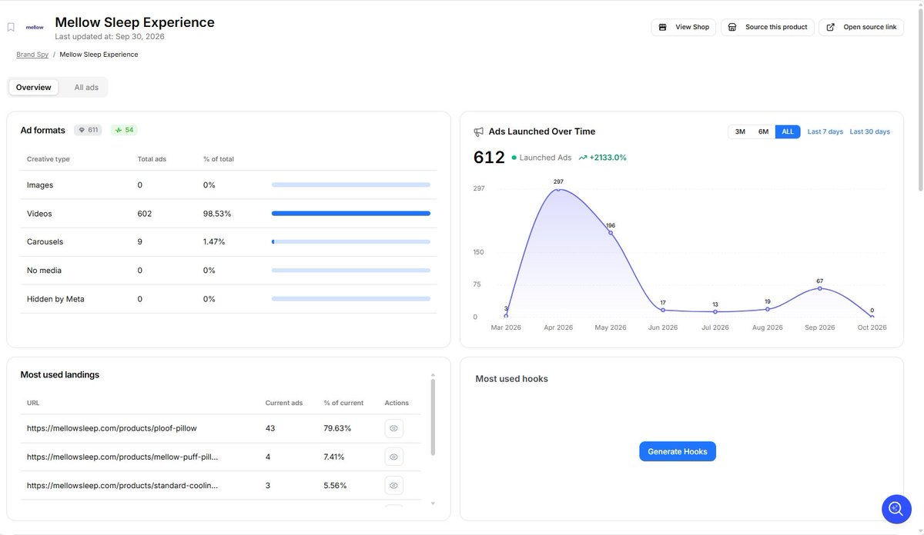Click the green trend arrow near +2133.0%
Image resolution: width=924 pixels, height=535 pixels.
click(583, 158)
